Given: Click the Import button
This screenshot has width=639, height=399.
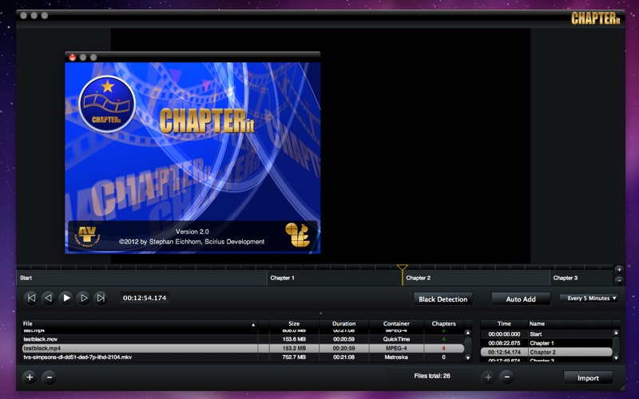Looking at the screenshot, I should pyautogui.click(x=588, y=377).
